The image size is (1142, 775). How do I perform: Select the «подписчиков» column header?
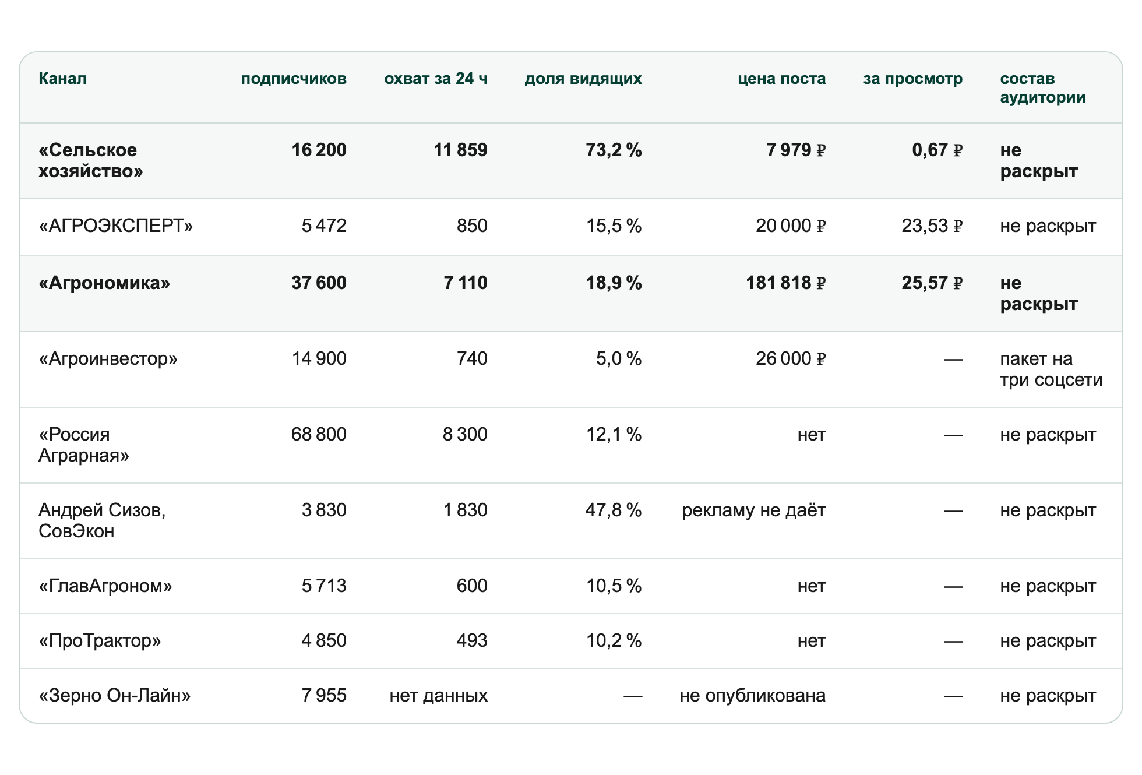coord(294,79)
